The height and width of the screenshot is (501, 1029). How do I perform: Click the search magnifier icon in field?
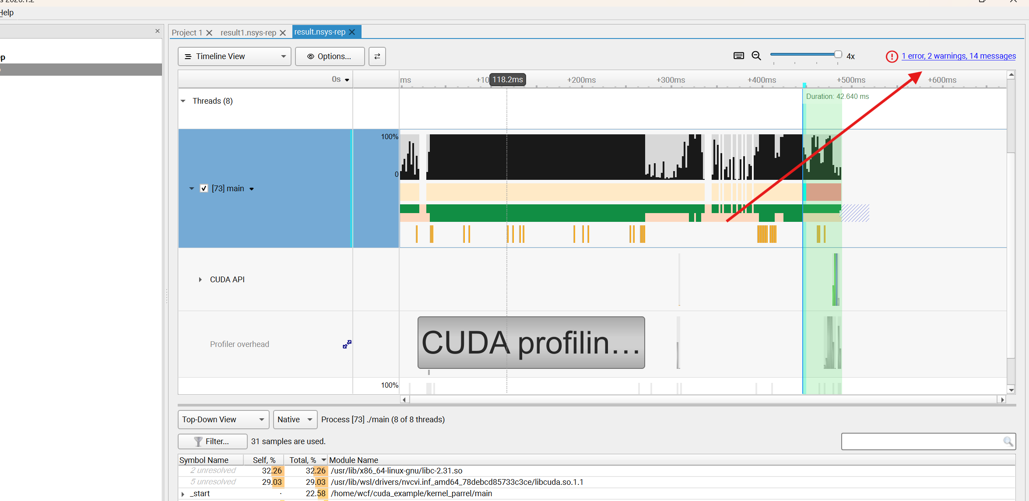pyautogui.click(x=1008, y=441)
